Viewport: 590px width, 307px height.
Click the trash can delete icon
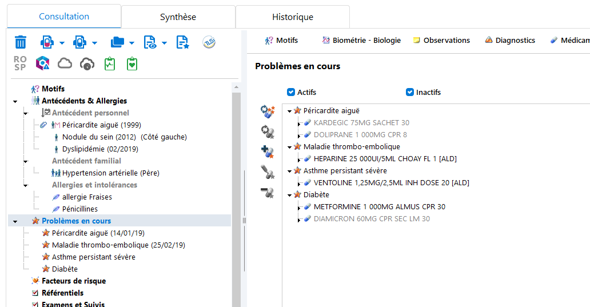pos(21,42)
